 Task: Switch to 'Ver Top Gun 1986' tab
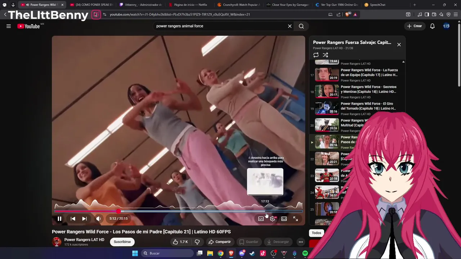point(337,5)
